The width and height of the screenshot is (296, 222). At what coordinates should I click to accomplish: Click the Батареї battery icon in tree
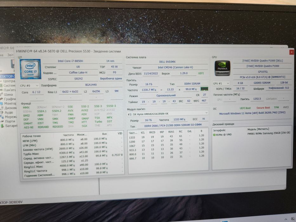2,126
